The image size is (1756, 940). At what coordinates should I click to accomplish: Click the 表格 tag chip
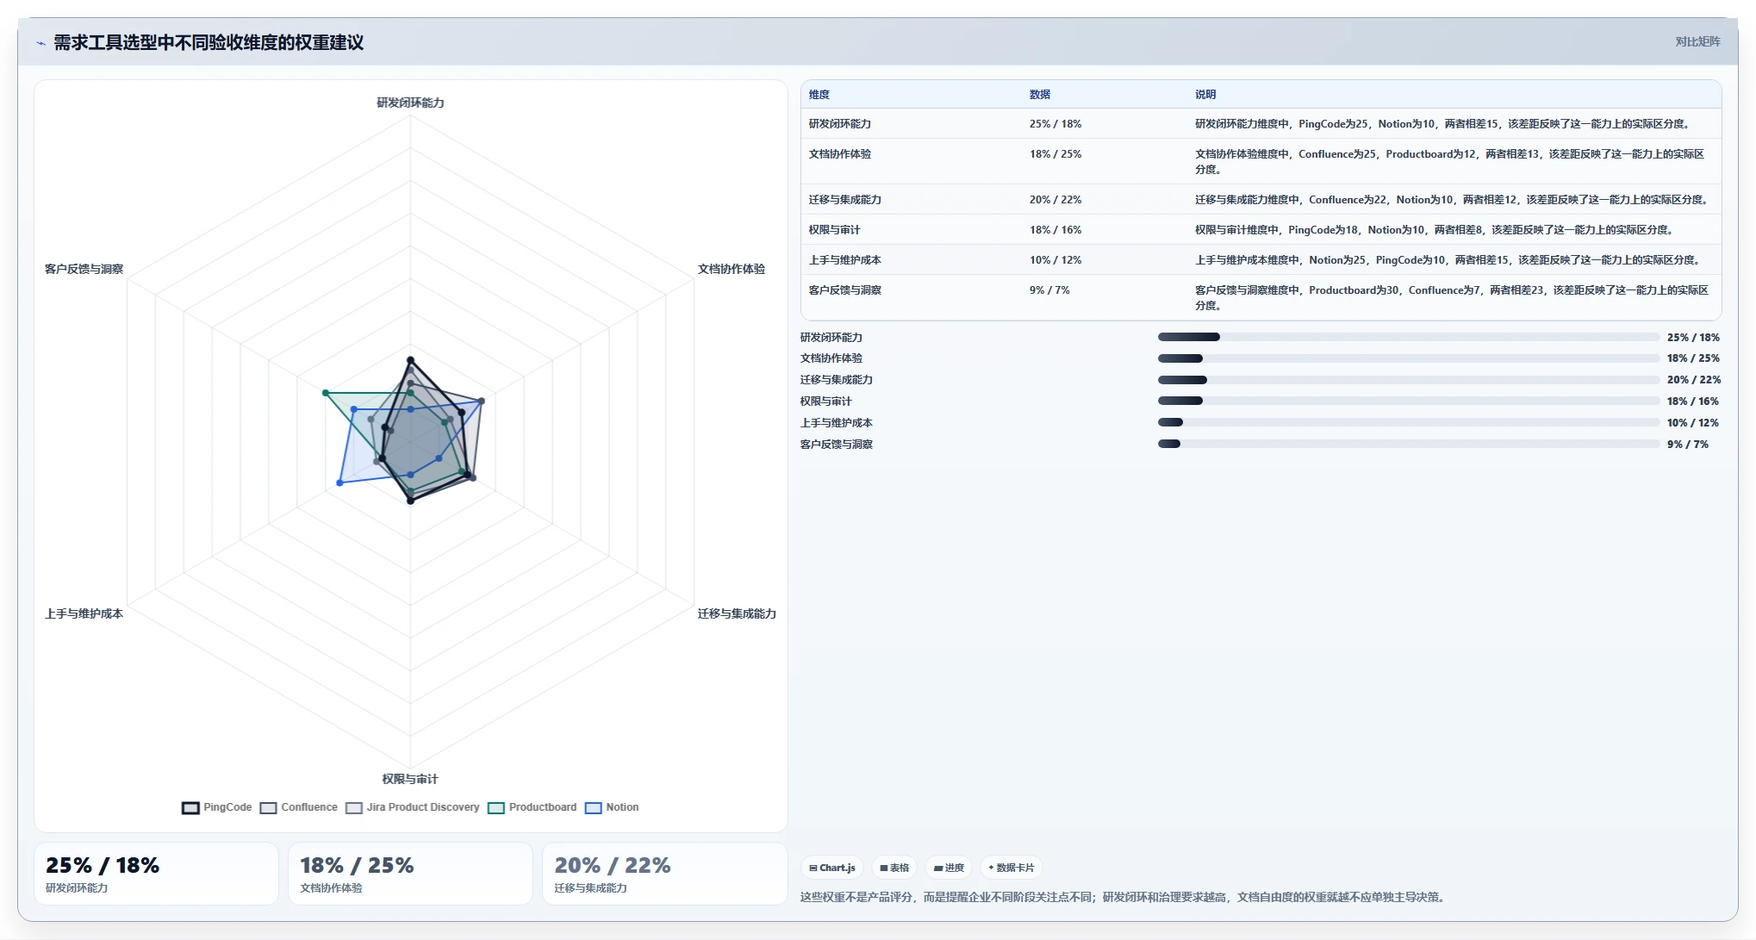click(x=894, y=868)
